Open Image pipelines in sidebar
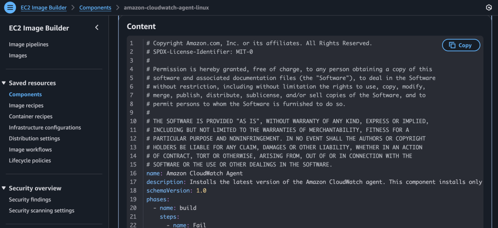This screenshot has width=498, height=228. (x=29, y=44)
